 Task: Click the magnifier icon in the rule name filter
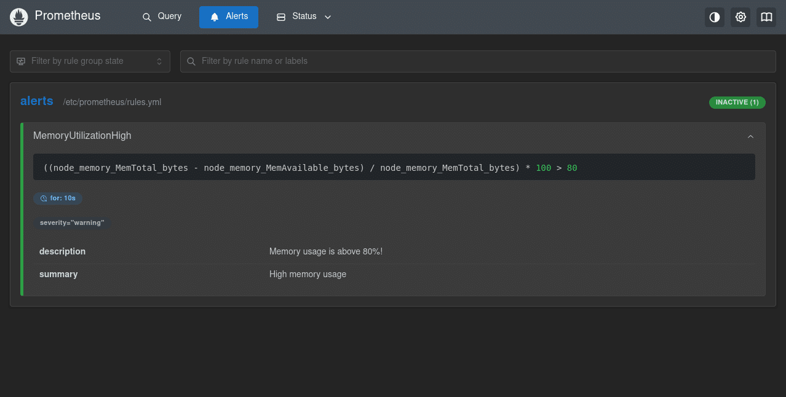pos(191,61)
